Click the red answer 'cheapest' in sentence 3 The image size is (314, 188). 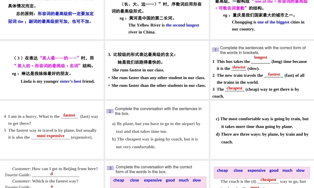click(234, 88)
